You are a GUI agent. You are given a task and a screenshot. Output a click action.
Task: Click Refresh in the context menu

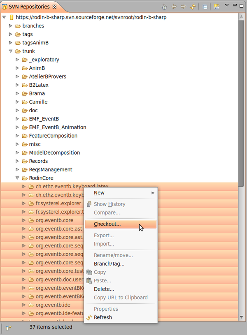coord(121,317)
